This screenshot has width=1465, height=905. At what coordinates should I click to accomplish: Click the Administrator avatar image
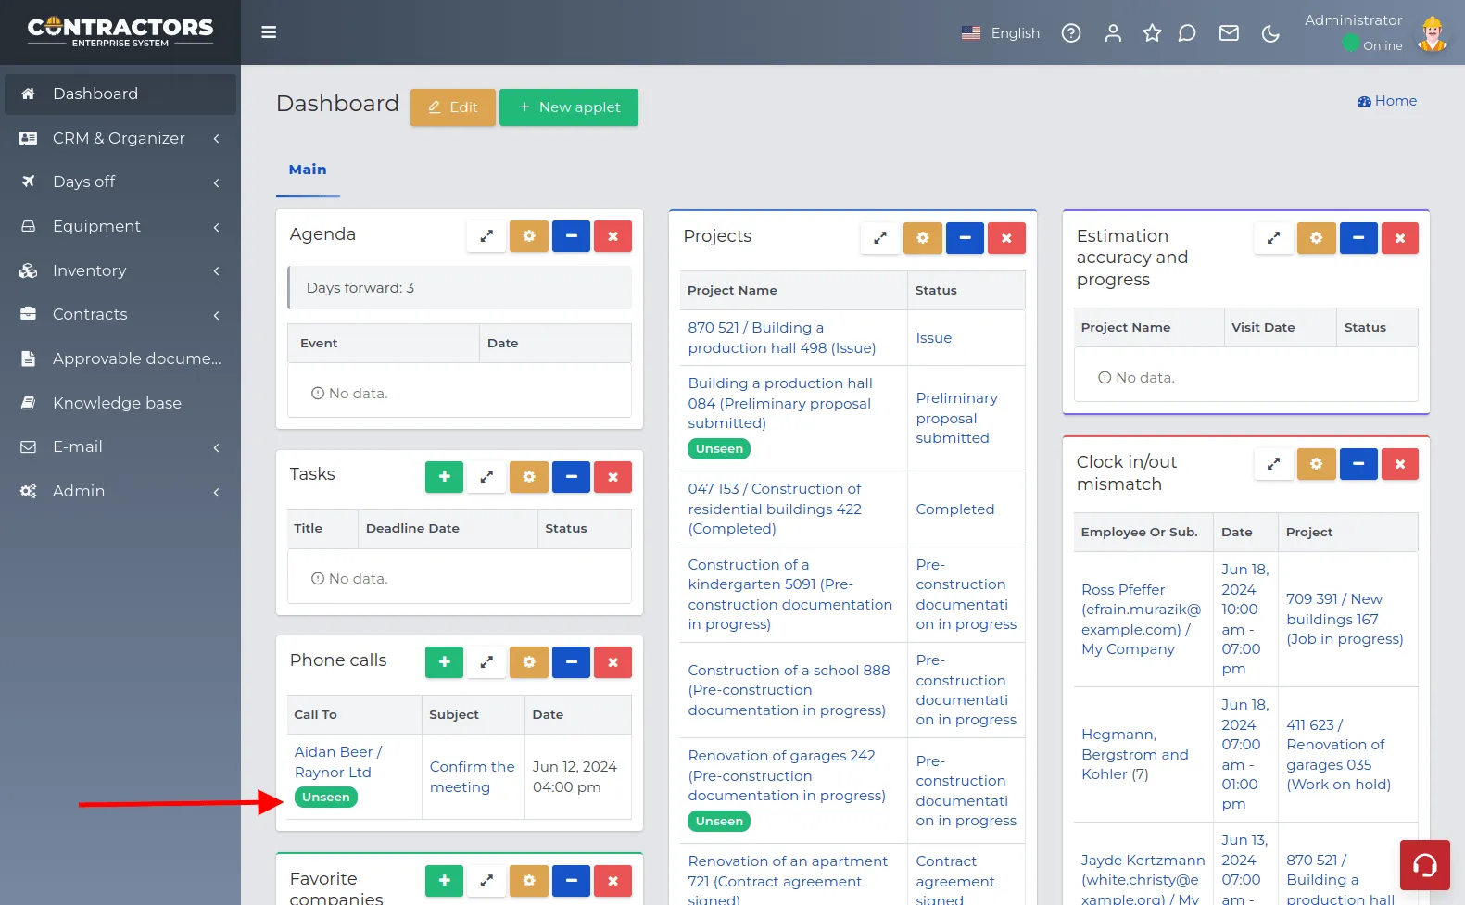tap(1433, 33)
